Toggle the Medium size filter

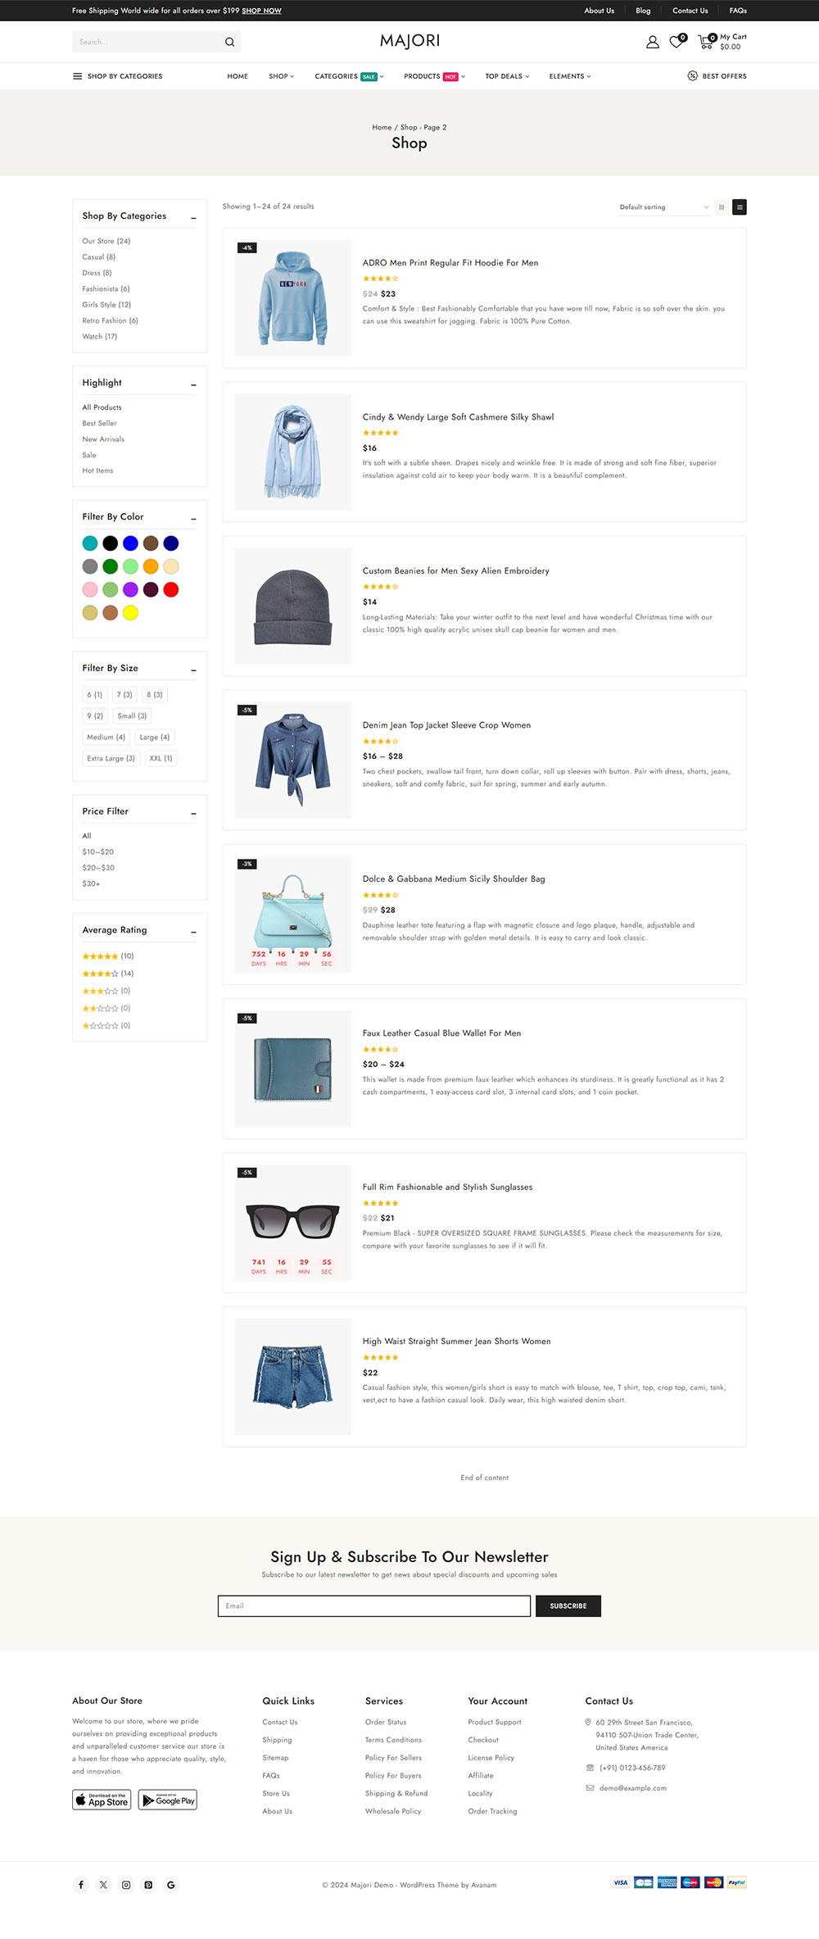tap(106, 738)
